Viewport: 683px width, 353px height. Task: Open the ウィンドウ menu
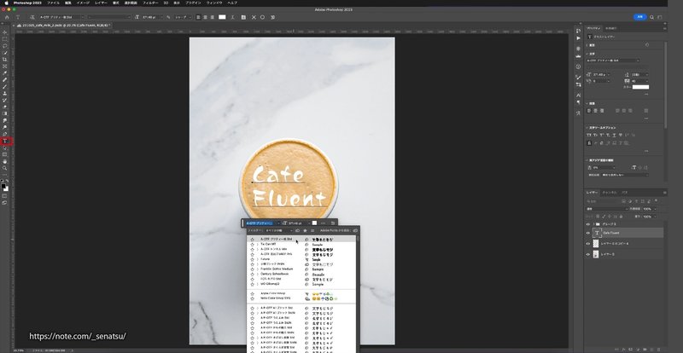point(214,3)
